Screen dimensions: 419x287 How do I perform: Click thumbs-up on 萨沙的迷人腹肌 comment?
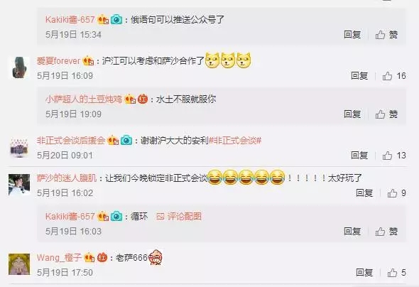point(396,193)
